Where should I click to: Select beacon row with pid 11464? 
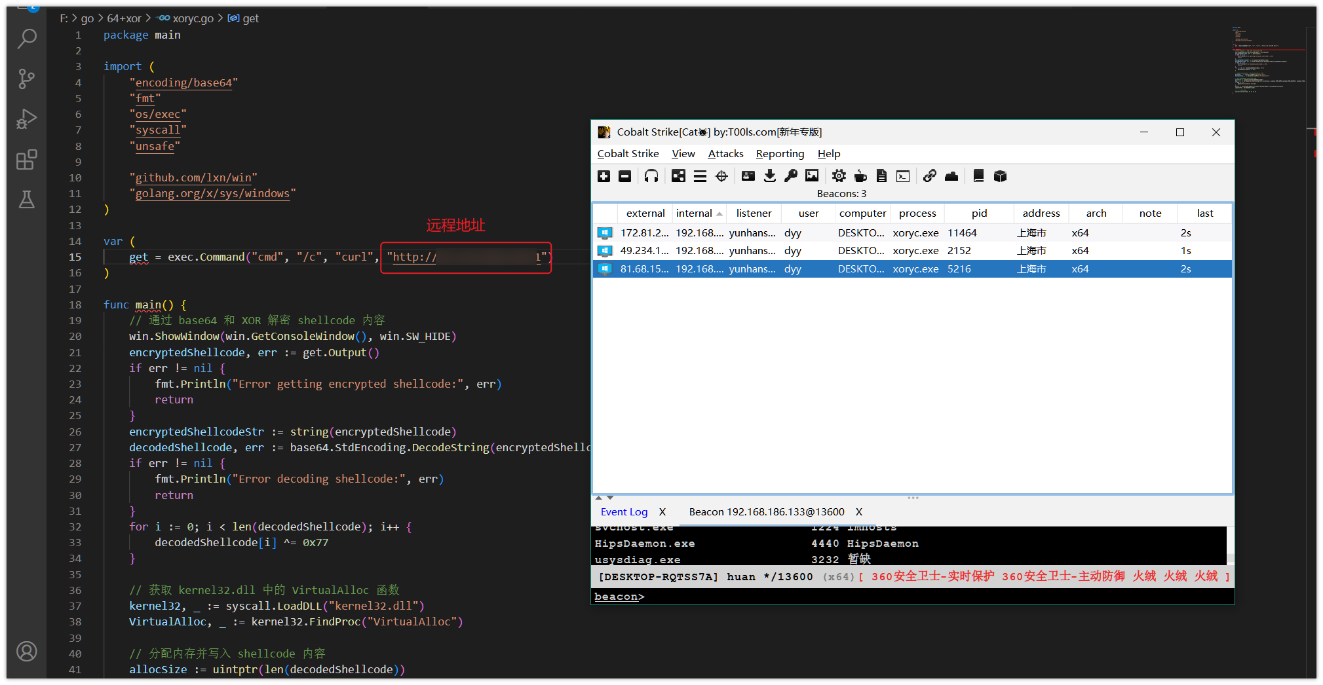912,233
